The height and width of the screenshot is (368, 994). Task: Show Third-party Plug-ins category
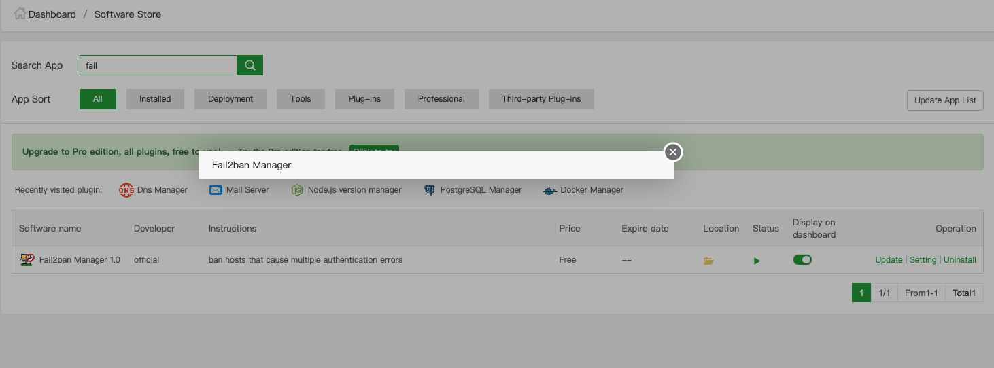[541, 99]
